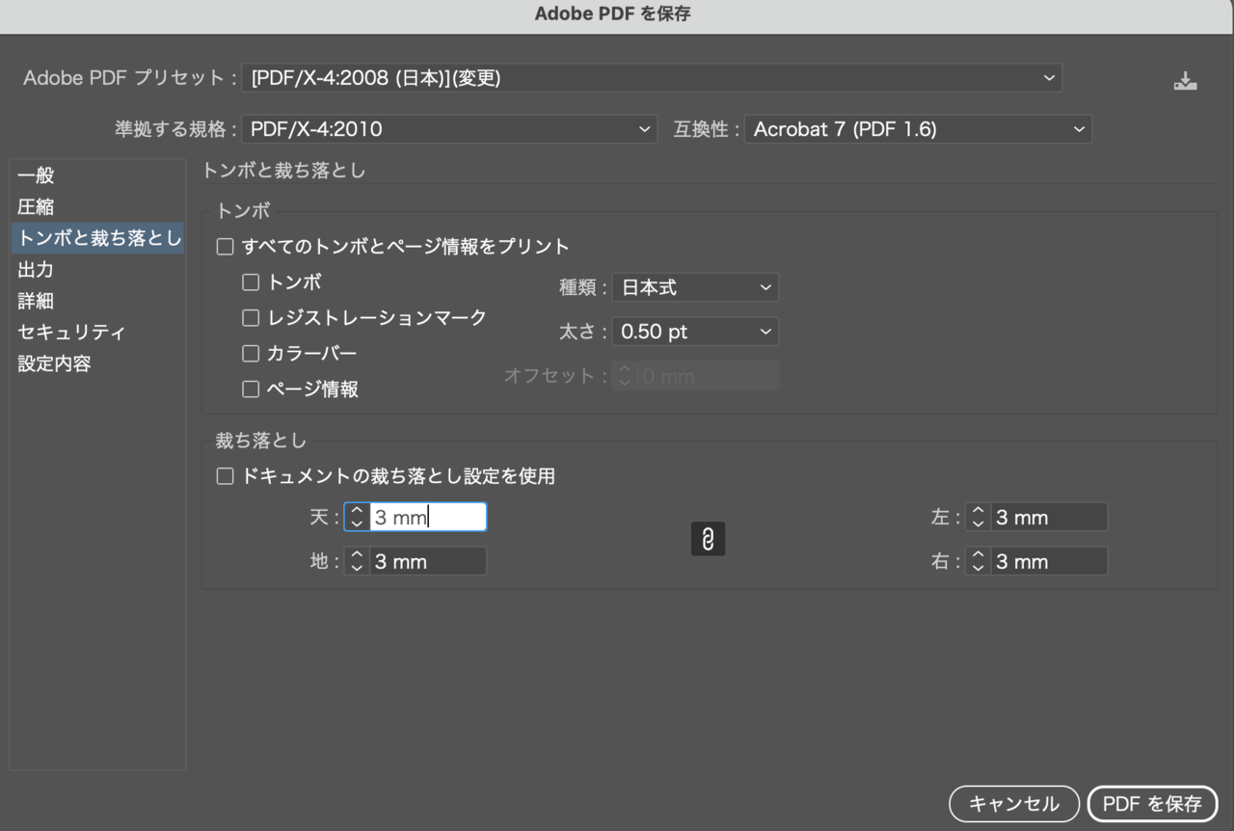This screenshot has height=831, width=1234.
Task: Click the 地 bottom bleed stepper arrows
Action: click(357, 561)
